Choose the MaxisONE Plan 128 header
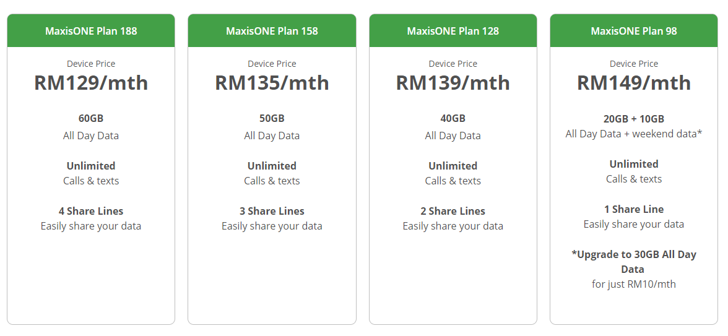The width and height of the screenshot is (728, 336). pos(453,31)
